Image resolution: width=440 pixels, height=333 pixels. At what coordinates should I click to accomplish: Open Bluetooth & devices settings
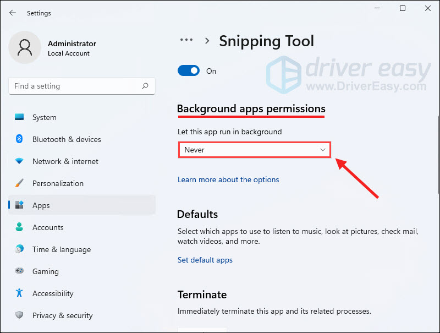(x=81, y=139)
